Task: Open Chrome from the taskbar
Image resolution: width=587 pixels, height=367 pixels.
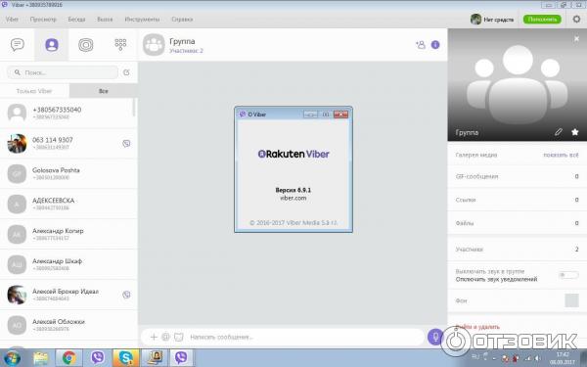Action: point(69,358)
